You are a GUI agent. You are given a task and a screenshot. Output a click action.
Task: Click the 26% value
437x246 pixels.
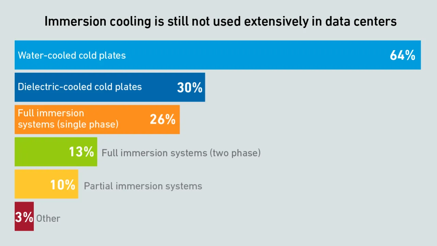click(x=163, y=119)
